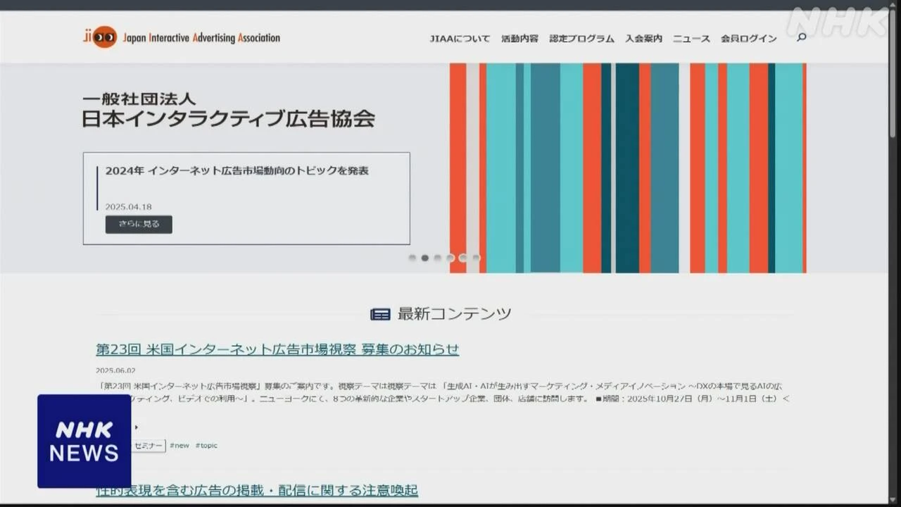This screenshot has width=901, height=507.
Task: Click the 2025.06.02 article date
Action: point(115,370)
